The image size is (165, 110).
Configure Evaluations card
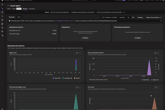pos(85,38)
